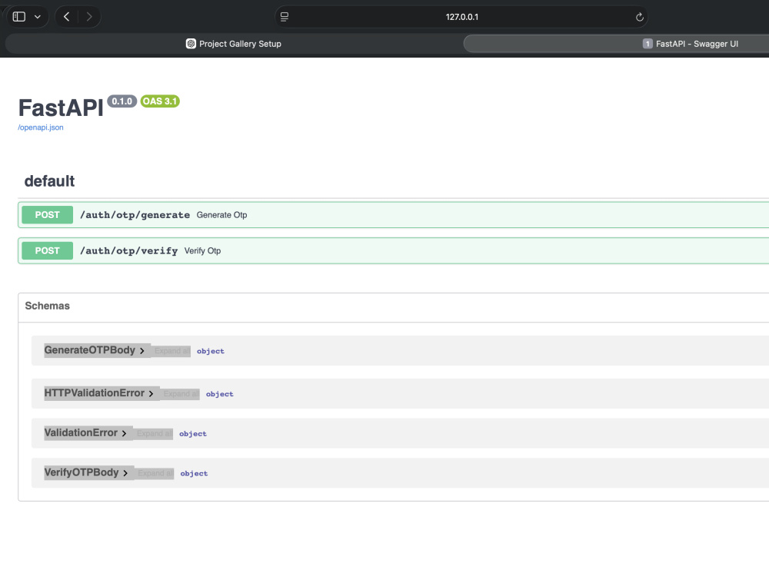
Task: Open the sidebar options dropdown arrow
Action: [x=37, y=17]
